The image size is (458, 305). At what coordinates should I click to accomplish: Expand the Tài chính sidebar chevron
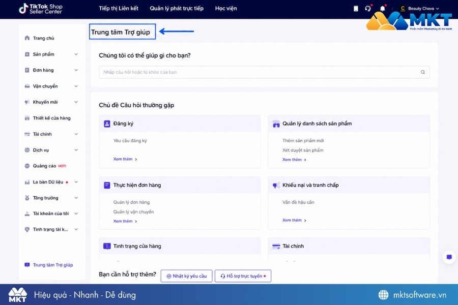pyautogui.click(x=76, y=134)
